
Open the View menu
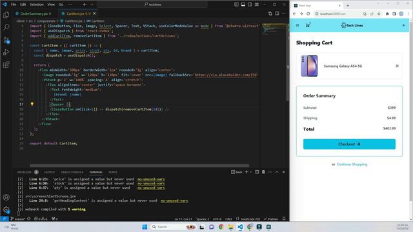point(51,5)
